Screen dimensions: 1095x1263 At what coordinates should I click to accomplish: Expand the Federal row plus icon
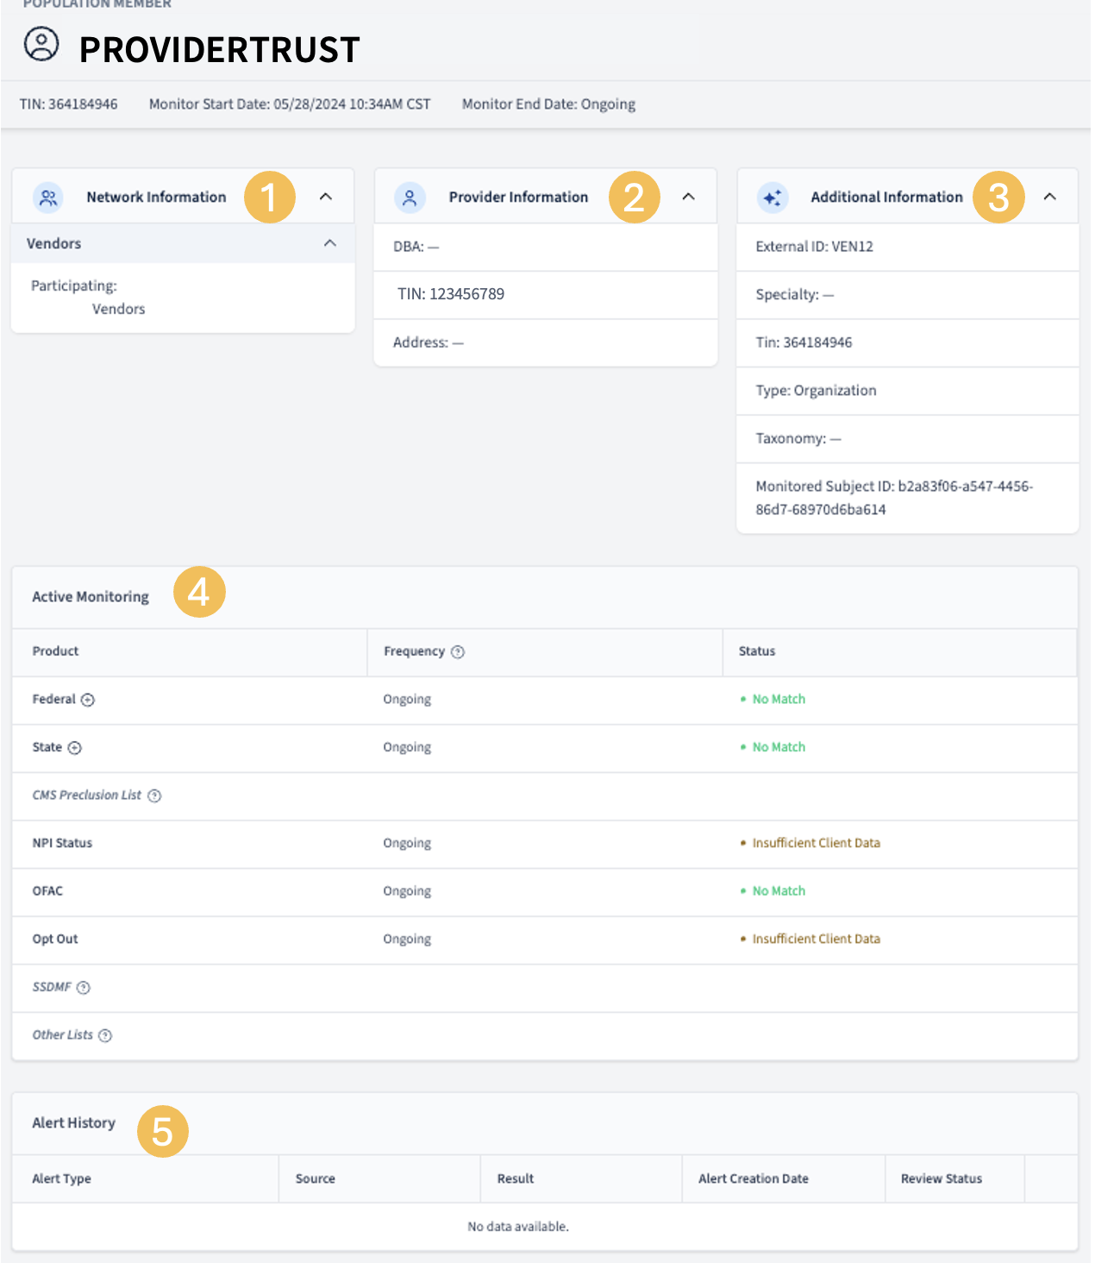(x=88, y=700)
